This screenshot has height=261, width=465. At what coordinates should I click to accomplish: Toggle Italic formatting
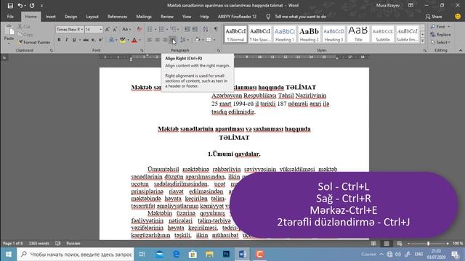pyautogui.click(x=66, y=40)
